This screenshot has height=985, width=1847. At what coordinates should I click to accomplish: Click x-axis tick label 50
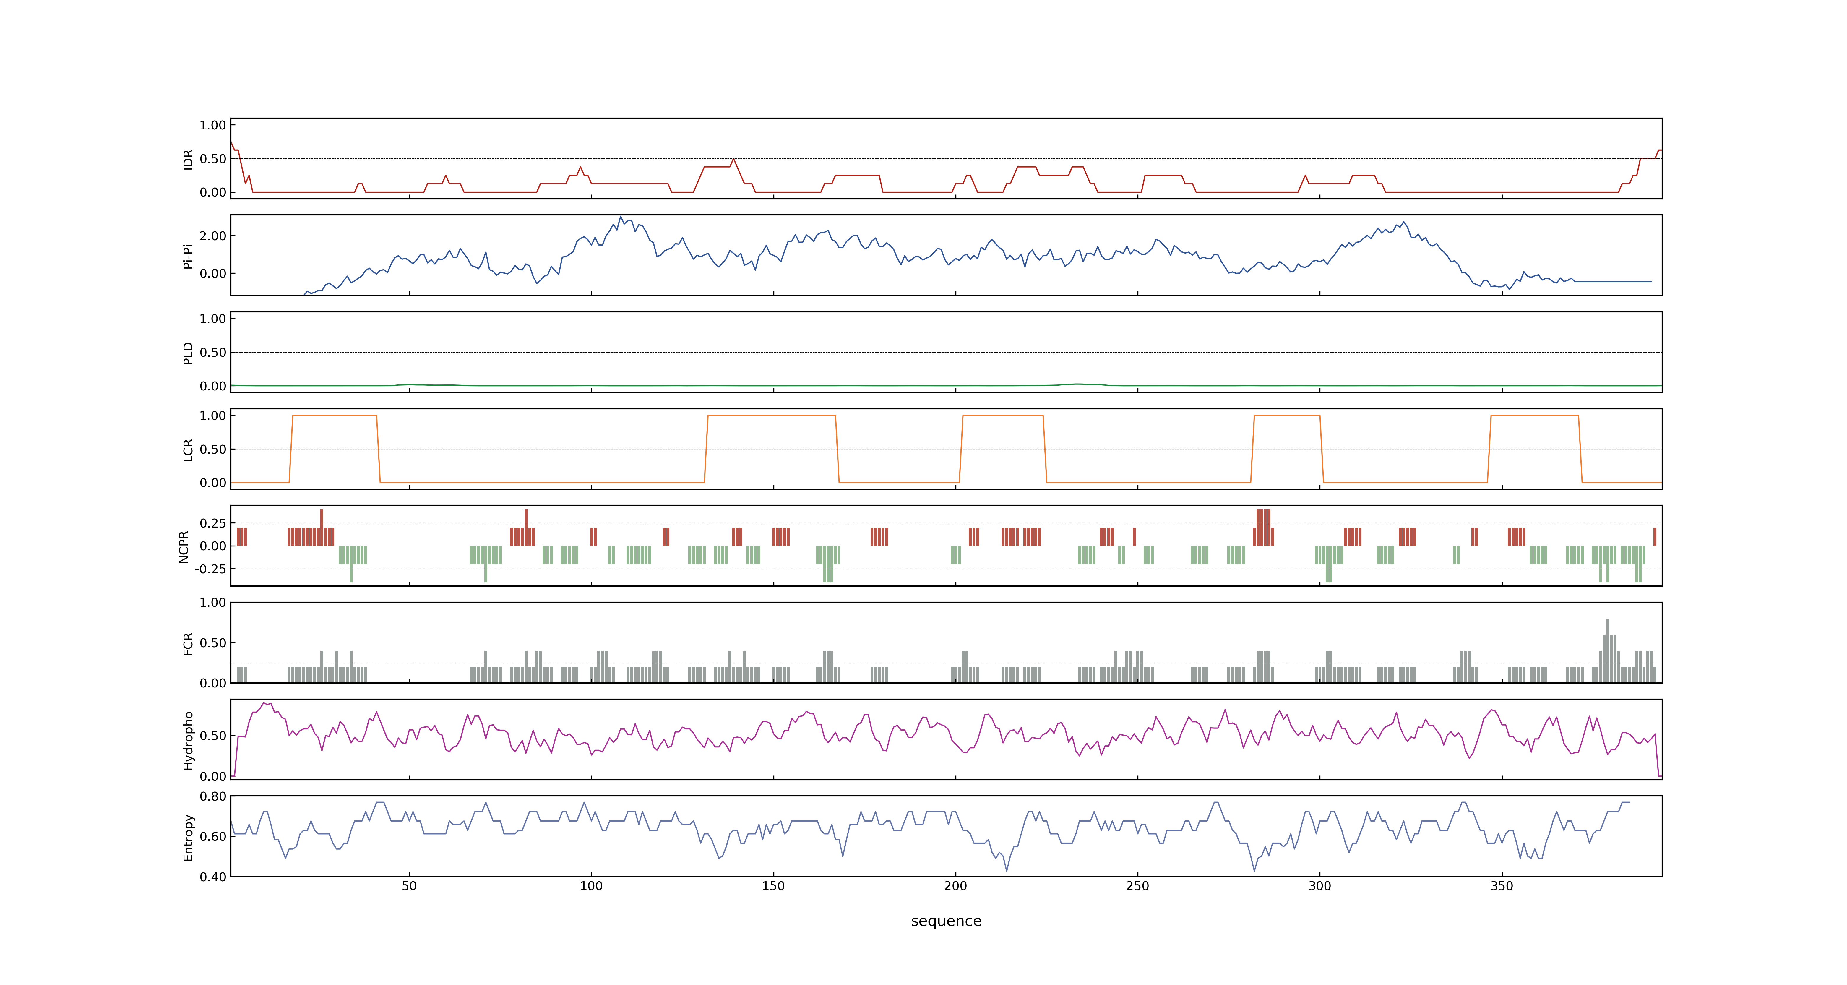point(409,886)
